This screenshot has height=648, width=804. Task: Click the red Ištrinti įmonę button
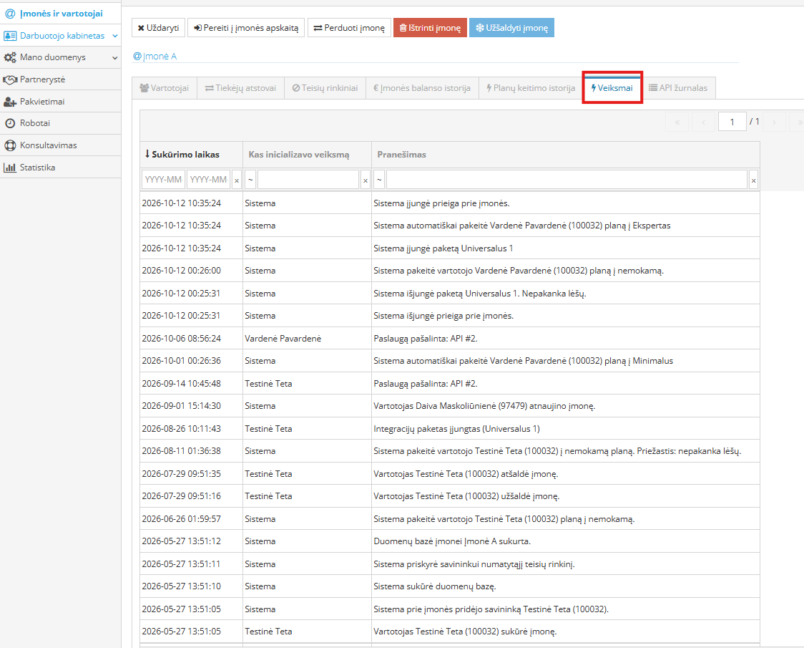[x=430, y=28]
